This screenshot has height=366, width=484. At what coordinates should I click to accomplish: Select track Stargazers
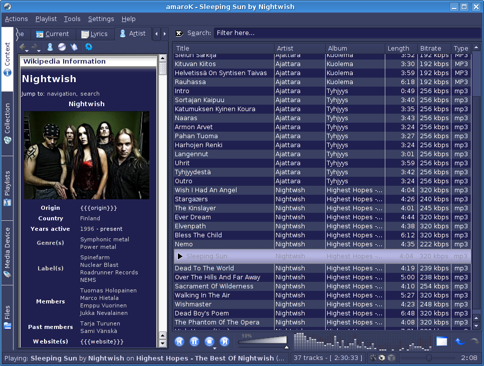coord(323,199)
